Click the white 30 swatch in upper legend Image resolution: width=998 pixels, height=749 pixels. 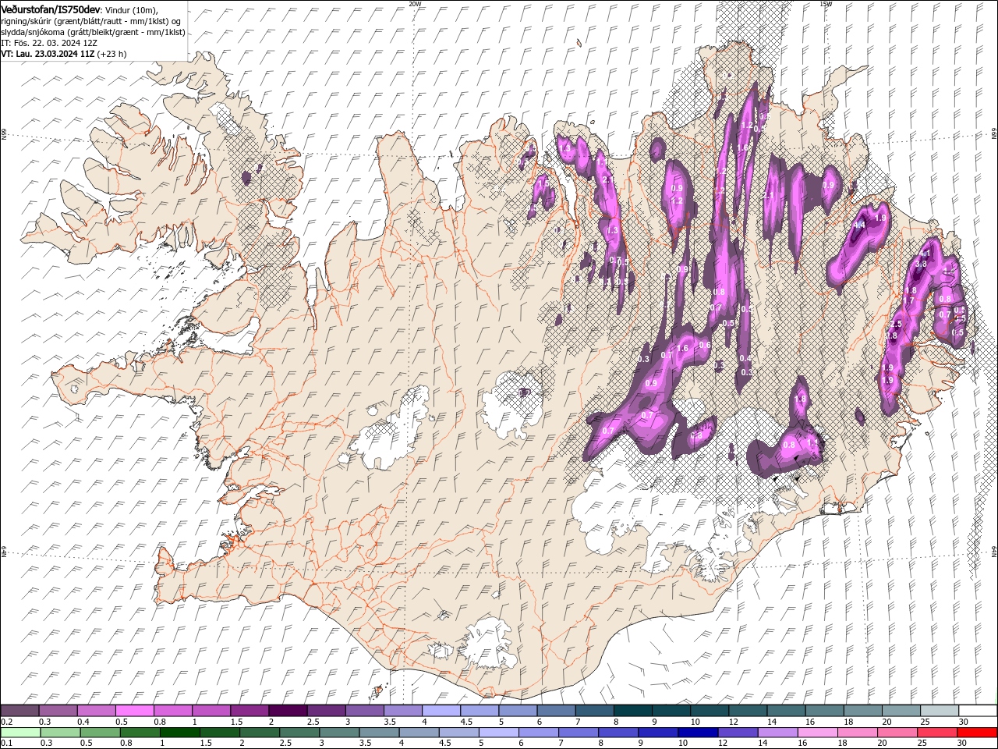(x=977, y=710)
